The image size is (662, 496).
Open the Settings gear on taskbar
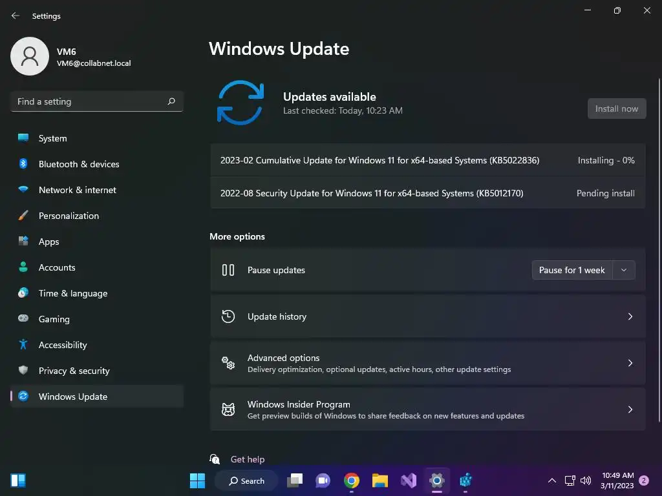(436, 480)
